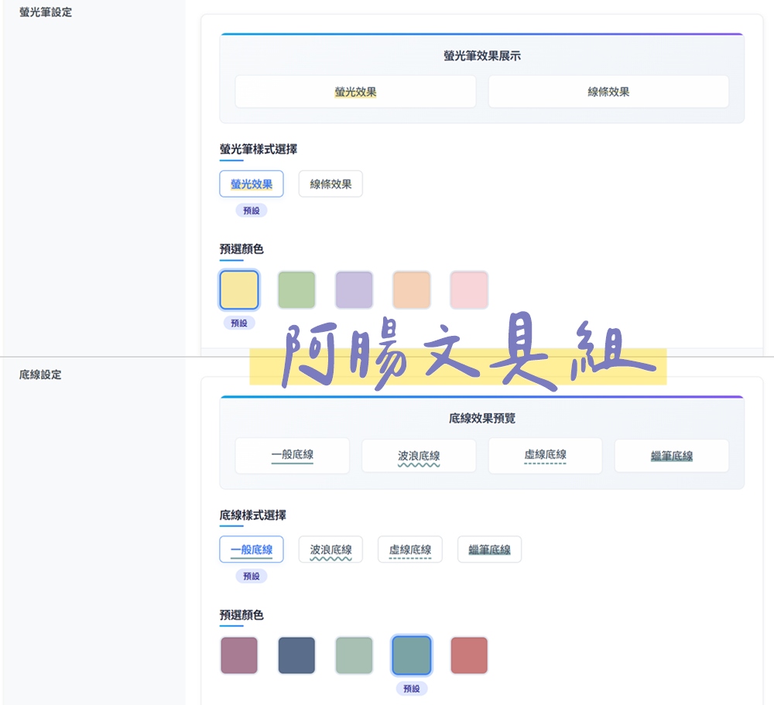Switch underline style to 波浪底線

point(330,549)
